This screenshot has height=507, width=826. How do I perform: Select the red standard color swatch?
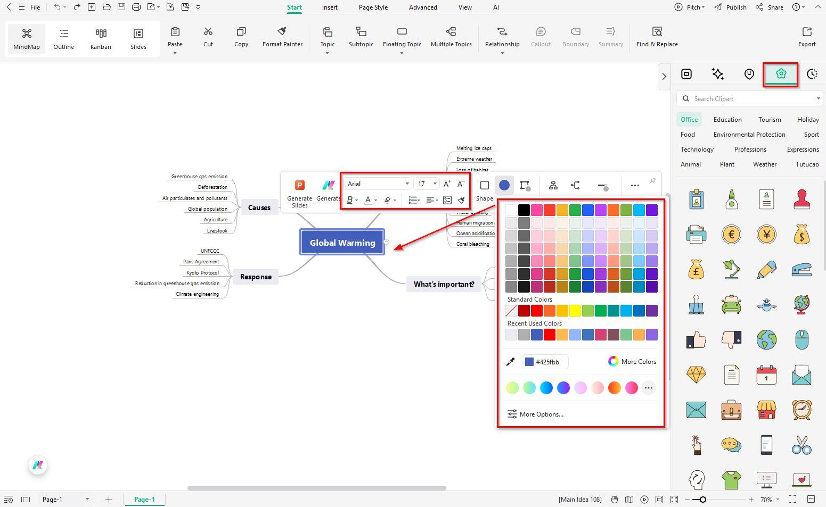coord(536,310)
